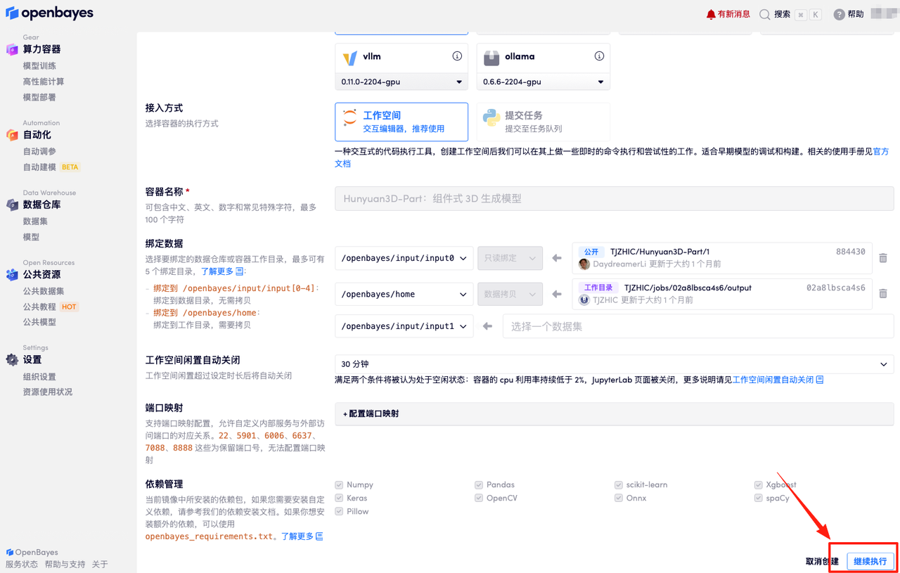Click the 自动化 sidebar icon
900x573 pixels.
(x=12, y=135)
